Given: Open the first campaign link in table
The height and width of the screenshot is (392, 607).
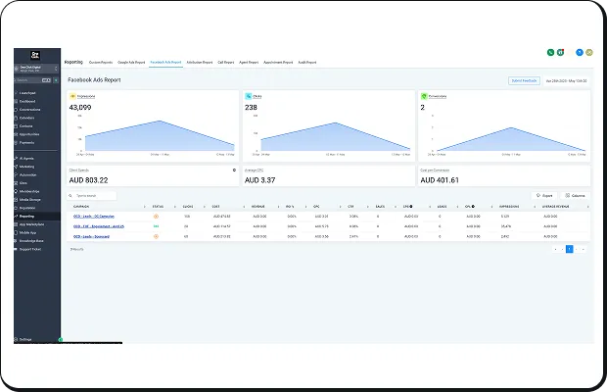Looking at the screenshot, I should click(94, 216).
